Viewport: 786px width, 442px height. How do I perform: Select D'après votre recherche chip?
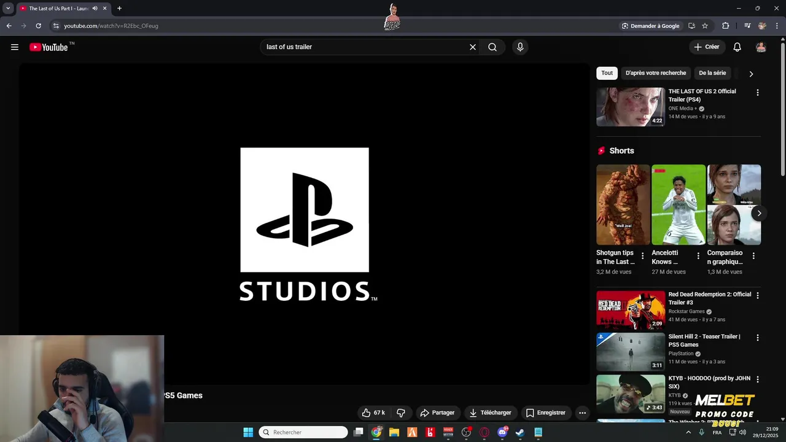point(656,73)
